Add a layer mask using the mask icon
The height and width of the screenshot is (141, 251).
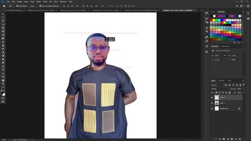224,139
